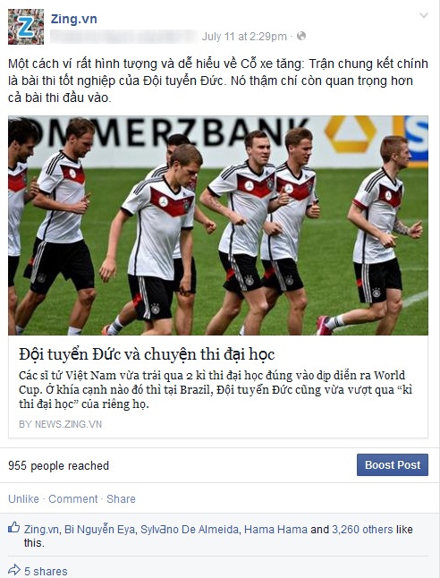Viewport: 440px width, 578px height.
Task: Toggle Unlike on the post
Action: tap(23, 498)
